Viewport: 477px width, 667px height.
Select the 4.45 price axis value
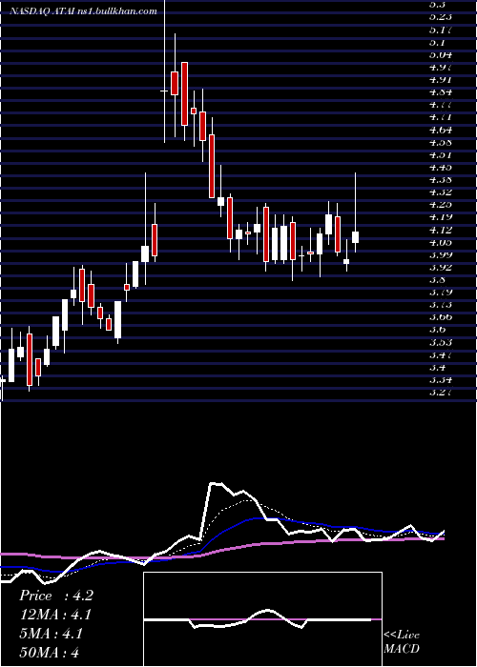(x=441, y=167)
